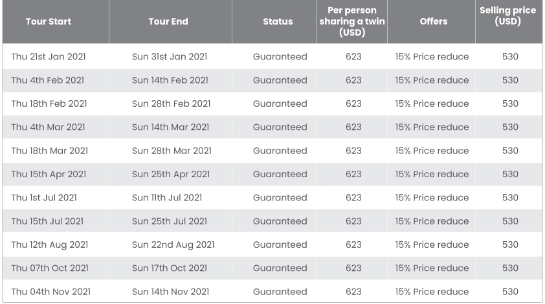Select the Thu 4th Feb 2021 departure
545x304 pixels.
pyautogui.click(x=48, y=80)
